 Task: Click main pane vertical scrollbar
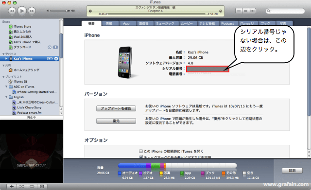click(x=309, y=72)
